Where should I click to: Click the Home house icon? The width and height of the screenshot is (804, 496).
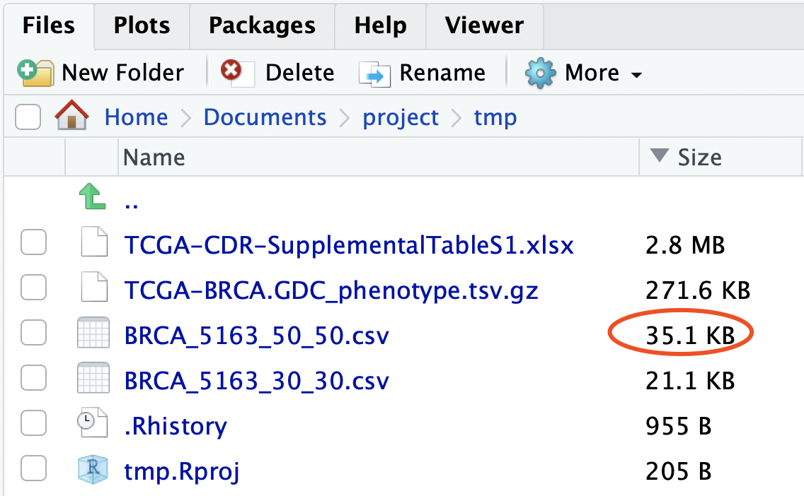click(72, 116)
